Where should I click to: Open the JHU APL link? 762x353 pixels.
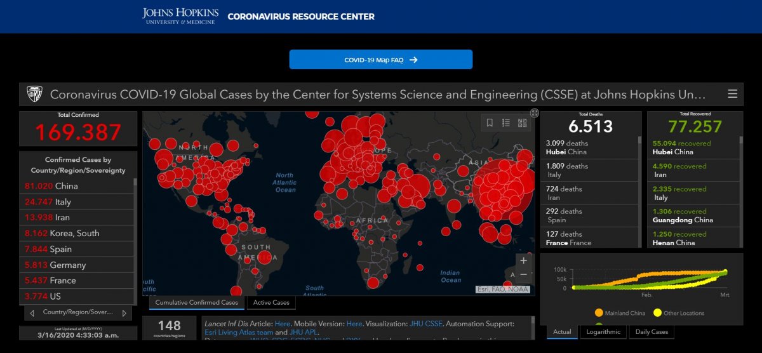click(x=304, y=332)
